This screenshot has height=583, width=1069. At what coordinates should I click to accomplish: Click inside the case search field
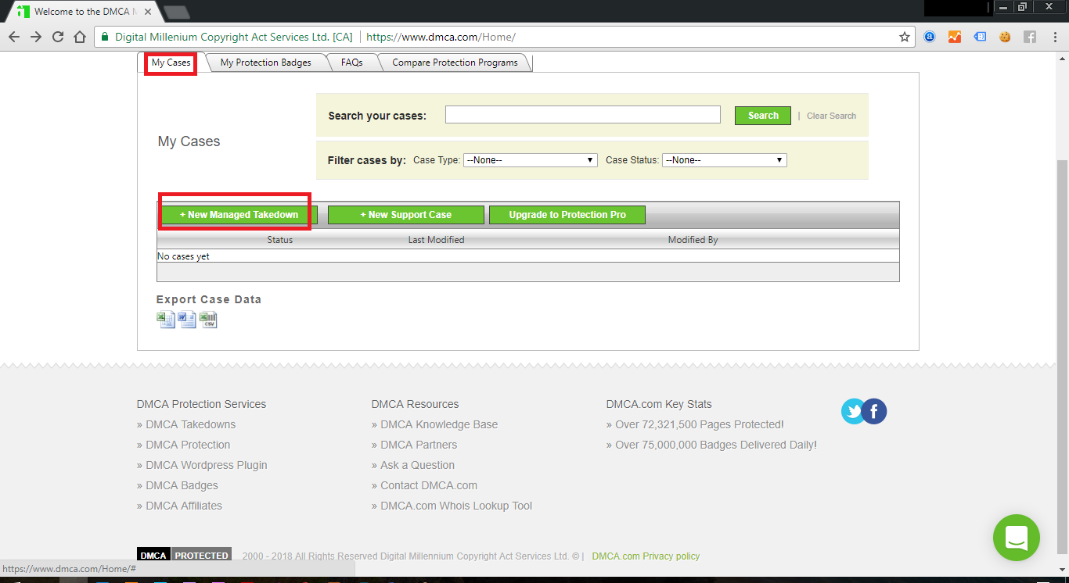[x=582, y=114]
